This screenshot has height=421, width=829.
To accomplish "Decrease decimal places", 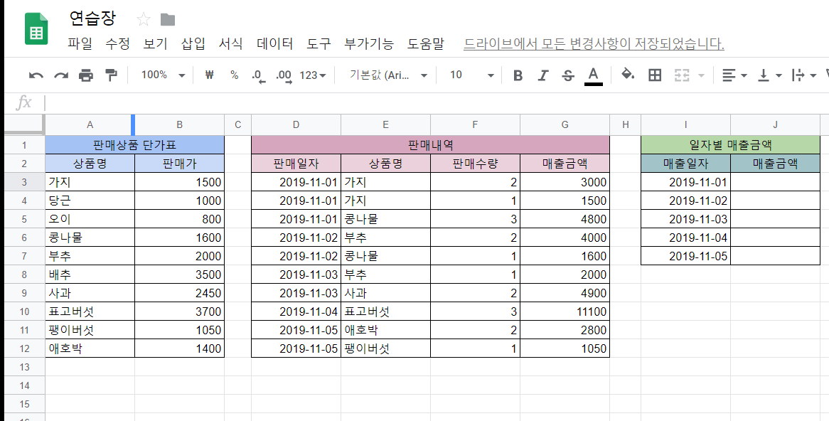I will point(259,76).
